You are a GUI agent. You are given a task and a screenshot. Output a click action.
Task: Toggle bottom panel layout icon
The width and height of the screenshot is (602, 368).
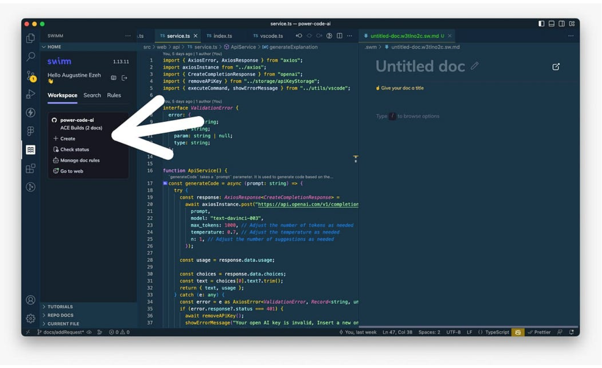pyautogui.click(x=551, y=24)
